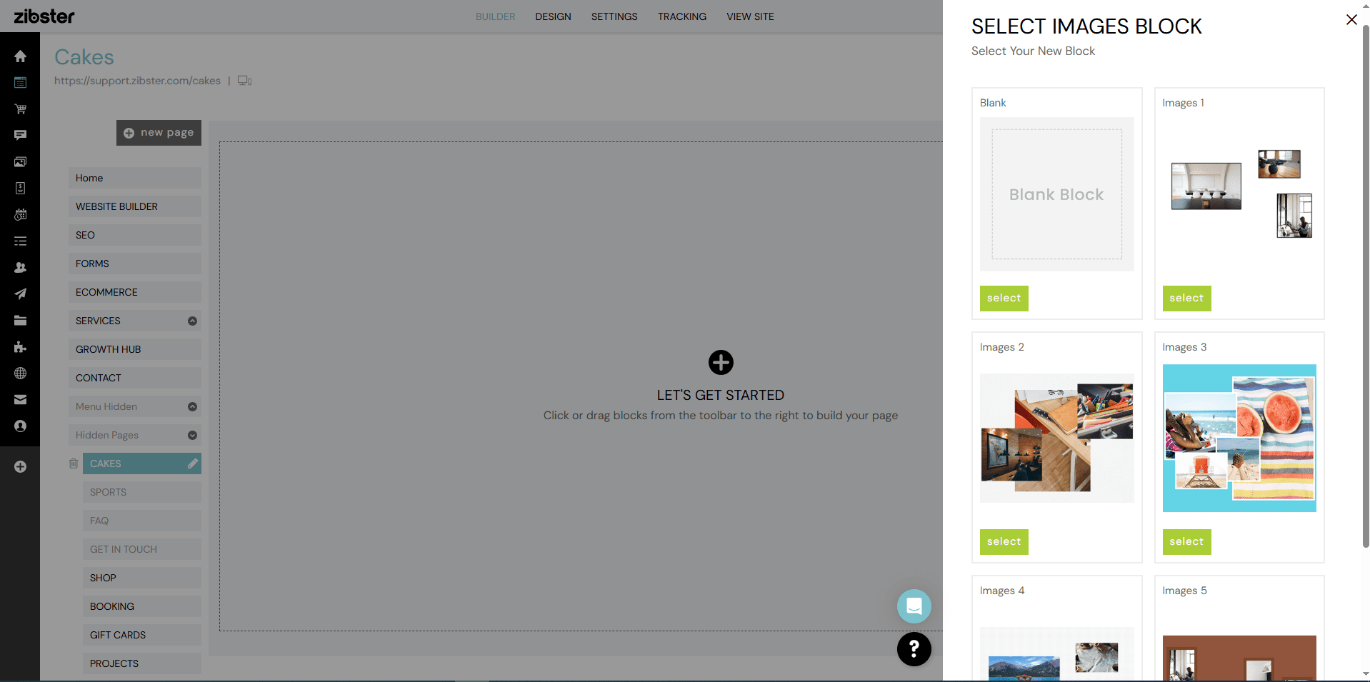The height and width of the screenshot is (682, 1370).
Task: Expand the SERVICES page submenu arrow
Action: 192,321
